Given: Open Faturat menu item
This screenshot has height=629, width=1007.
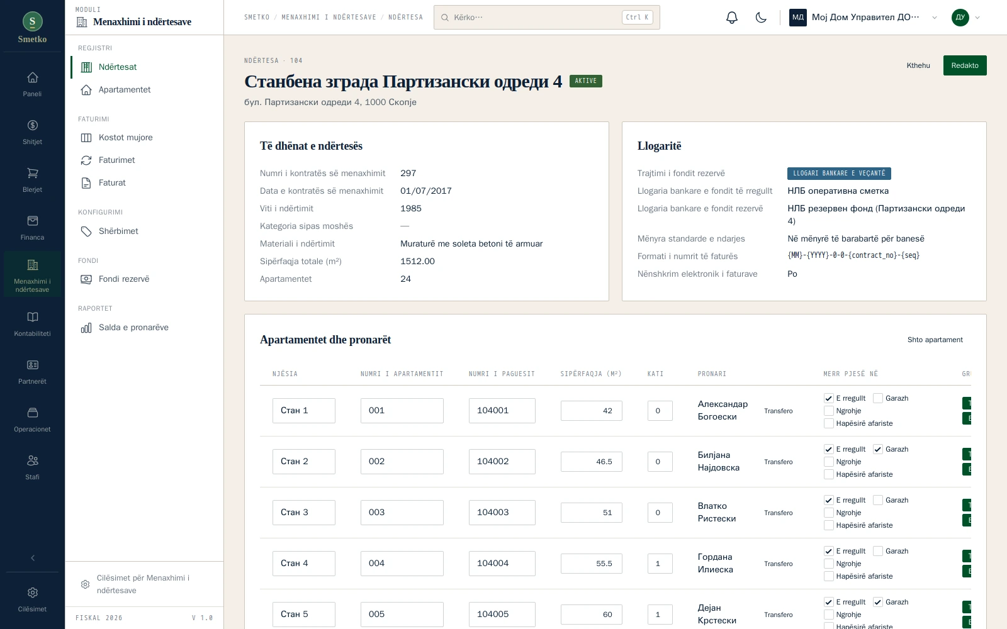Looking at the screenshot, I should point(144,183).
